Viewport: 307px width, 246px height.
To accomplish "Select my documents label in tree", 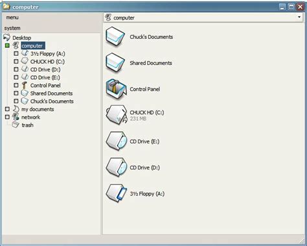I will (38, 109).
